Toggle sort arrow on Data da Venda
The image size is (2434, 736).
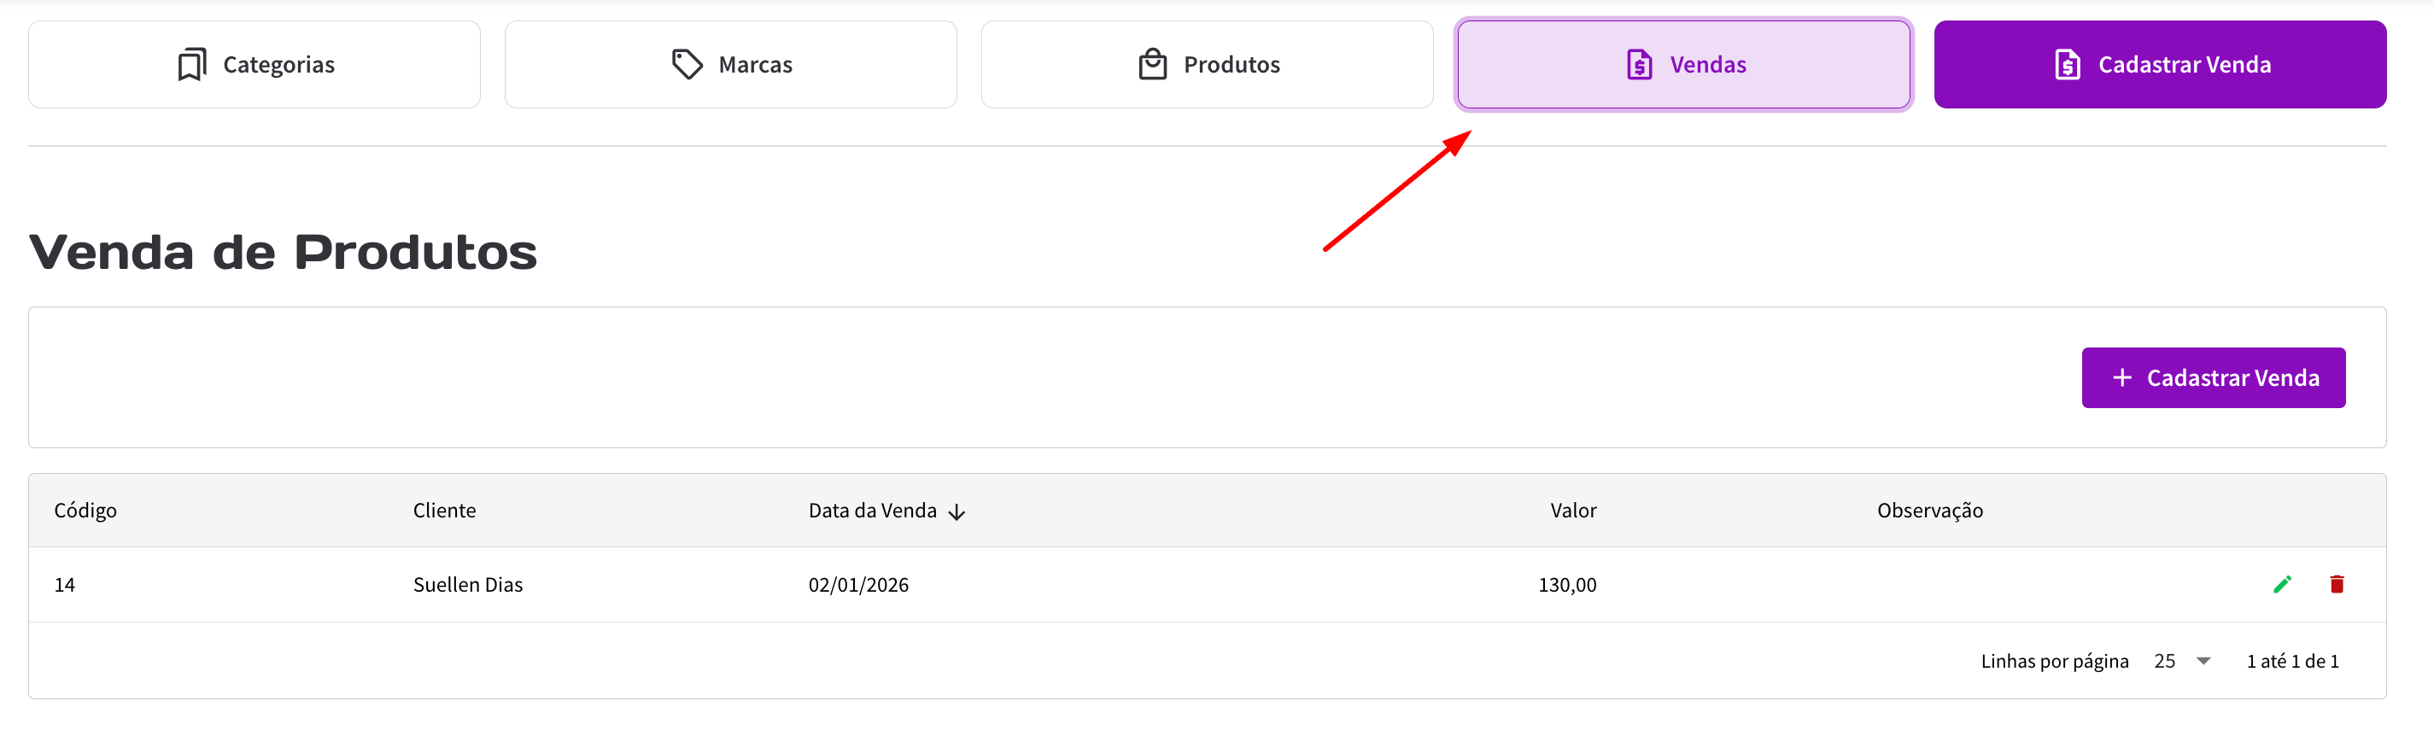pyautogui.click(x=957, y=512)
